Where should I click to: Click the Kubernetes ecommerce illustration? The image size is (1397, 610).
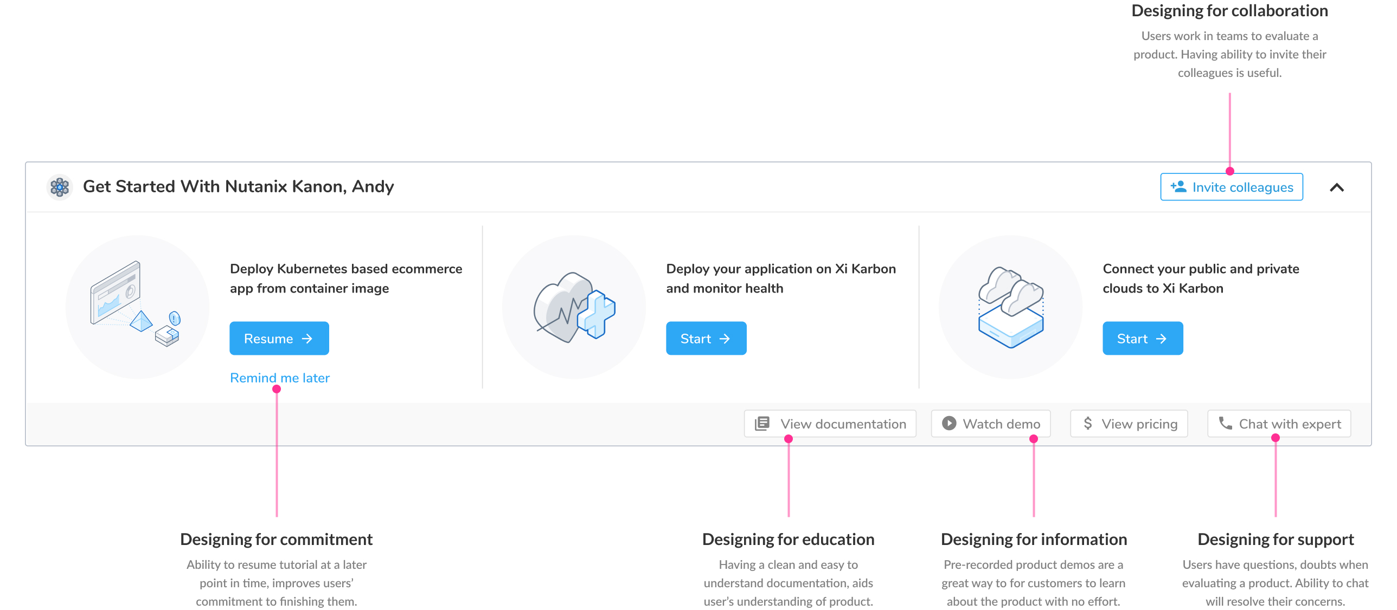point(137,307)
